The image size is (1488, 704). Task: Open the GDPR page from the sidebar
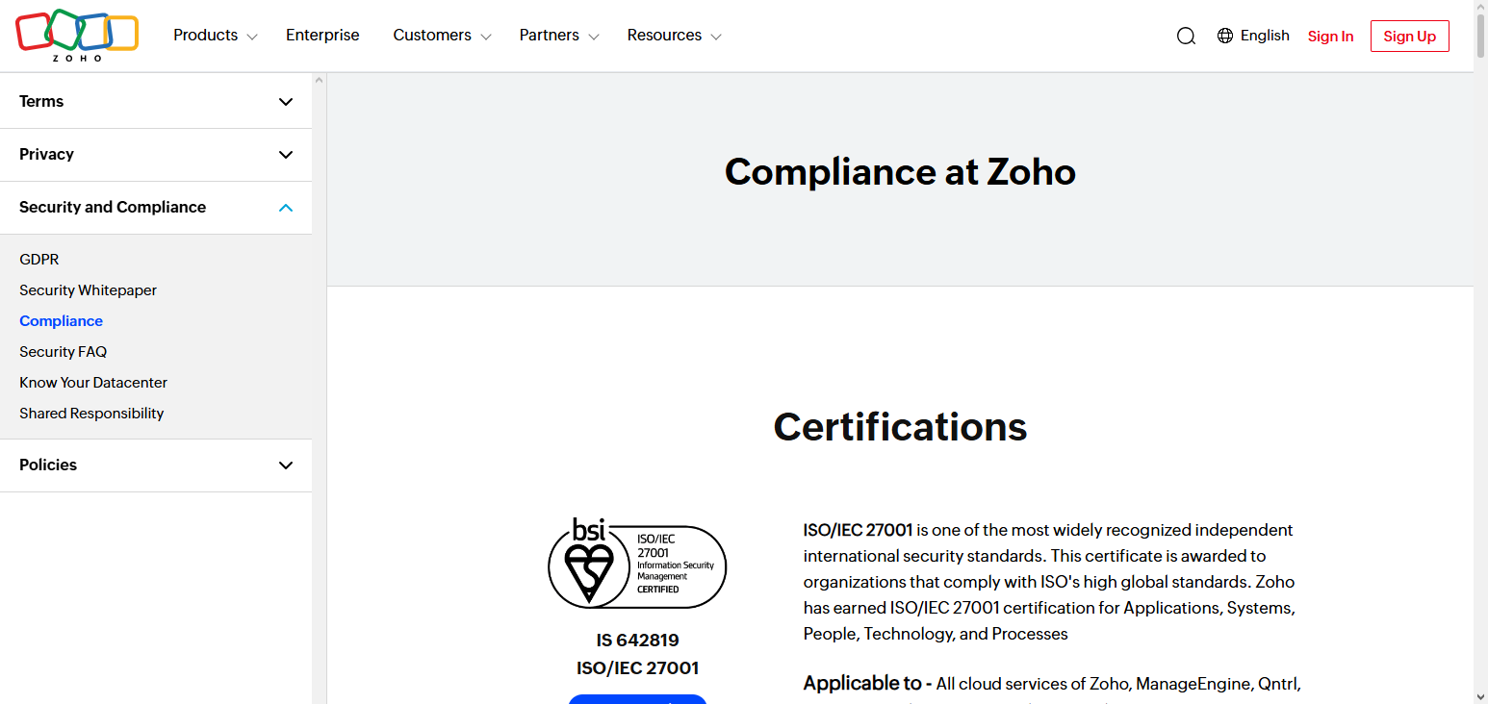39,259
